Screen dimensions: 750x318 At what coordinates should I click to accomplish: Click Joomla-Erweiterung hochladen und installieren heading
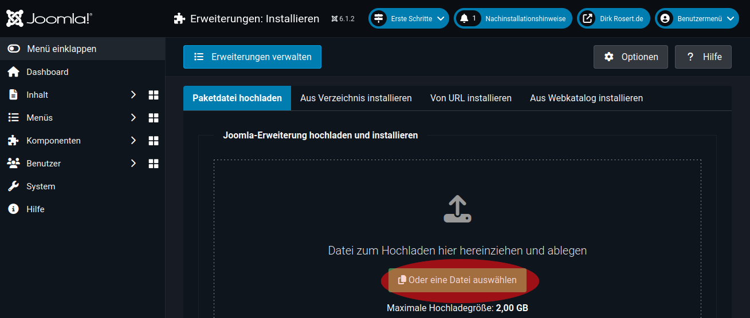[320, 136]
